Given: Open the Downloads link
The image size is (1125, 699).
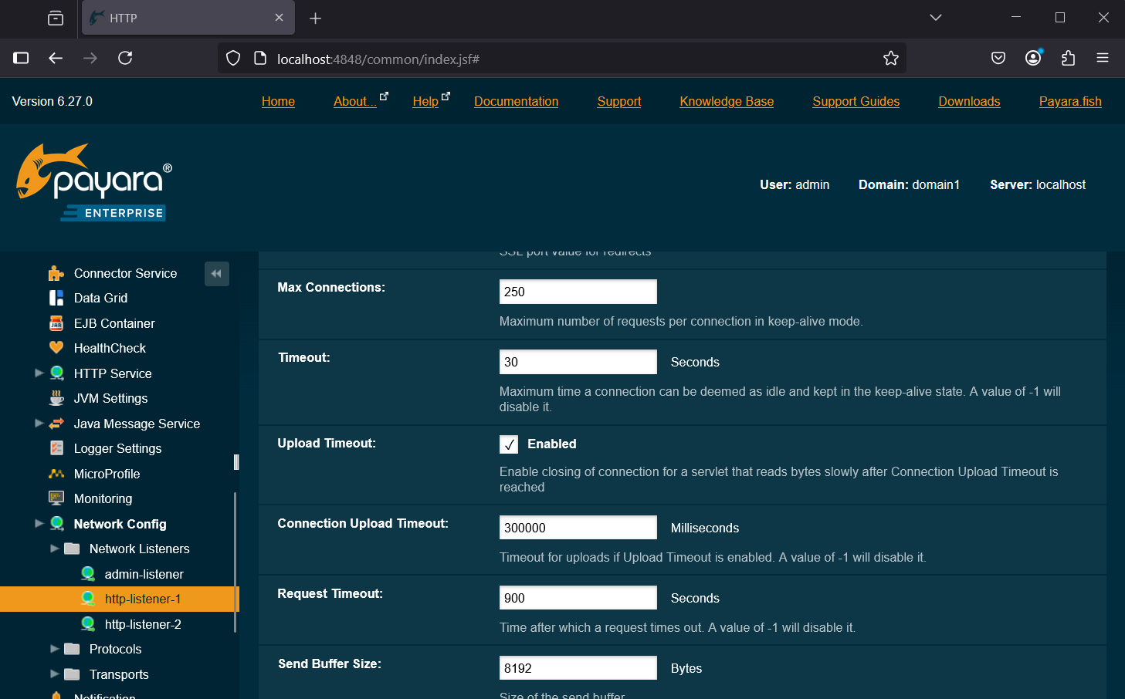Looking at the screenshot, I should point(969,101).
